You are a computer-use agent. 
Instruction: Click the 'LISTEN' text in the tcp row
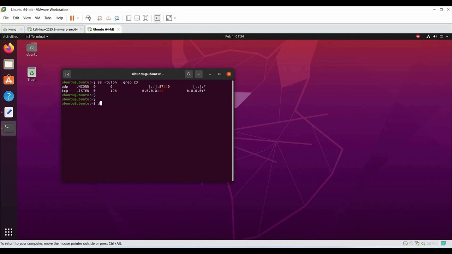83,91
